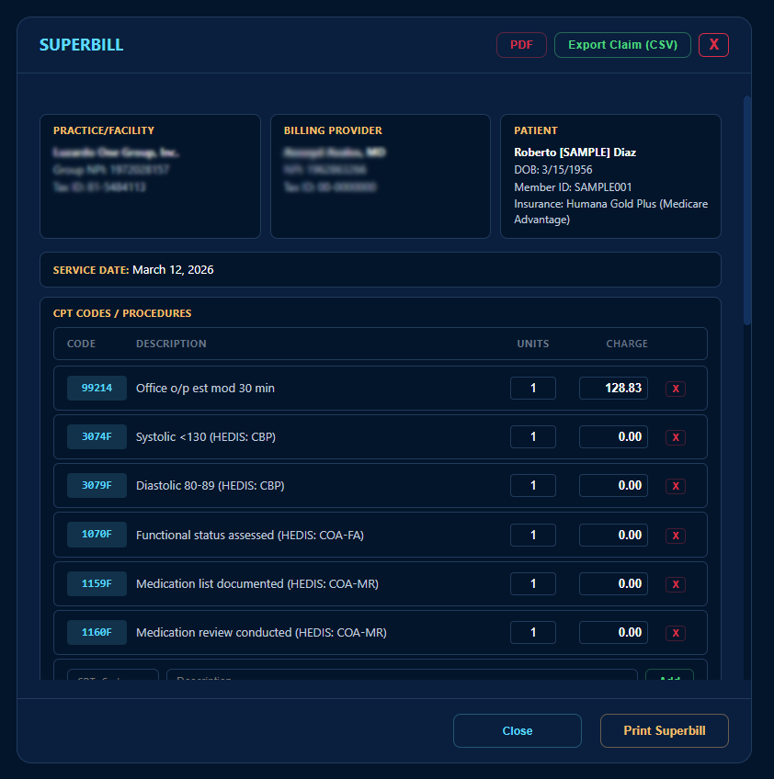Viewport: 774px width, 779px height.
Task: Delete the 1070F functional status row
Action: pos(676,535)
